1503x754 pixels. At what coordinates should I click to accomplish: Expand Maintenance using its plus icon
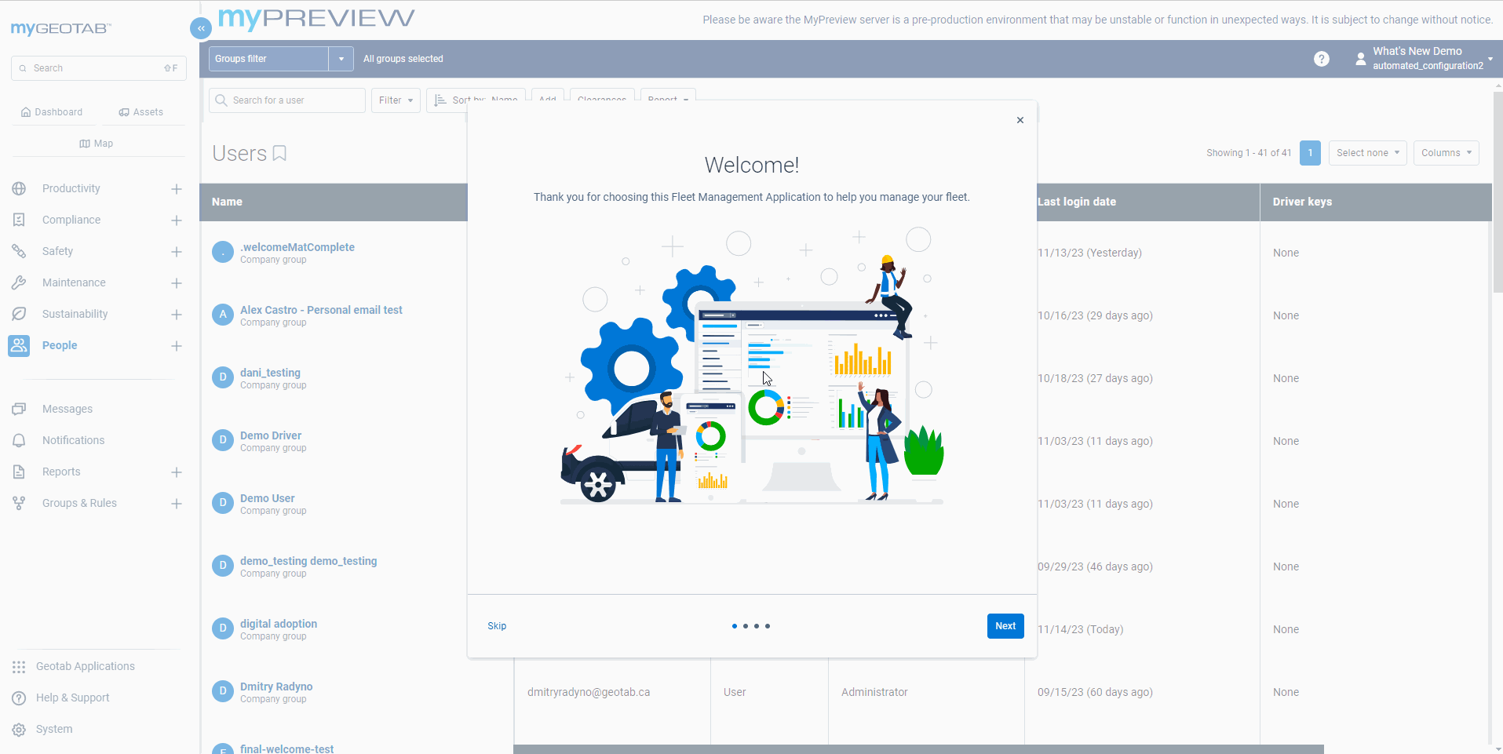[177, 283]
